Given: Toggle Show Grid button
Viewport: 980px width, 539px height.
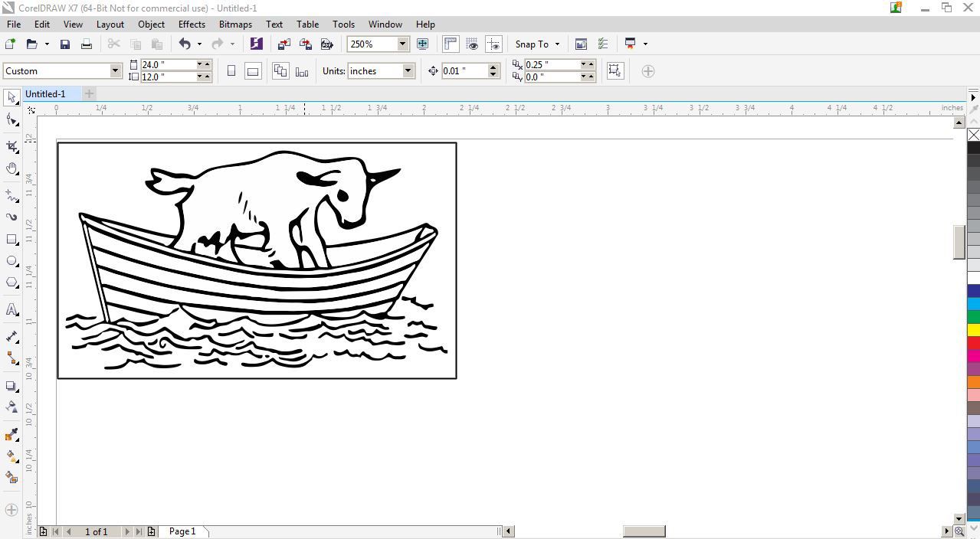Looking at the screenshot, I should pyautogui.click(x=472, y=44).
